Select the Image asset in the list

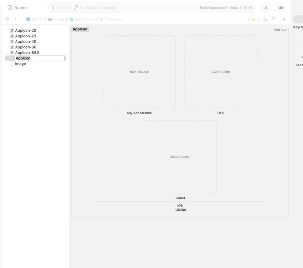(20, 64)
